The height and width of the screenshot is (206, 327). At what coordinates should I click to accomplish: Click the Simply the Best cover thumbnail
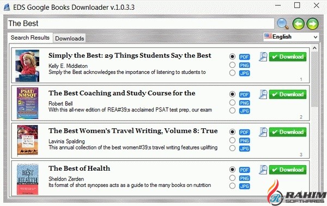point(27,66)
